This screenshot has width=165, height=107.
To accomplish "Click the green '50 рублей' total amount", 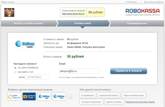I will [75, 57].
